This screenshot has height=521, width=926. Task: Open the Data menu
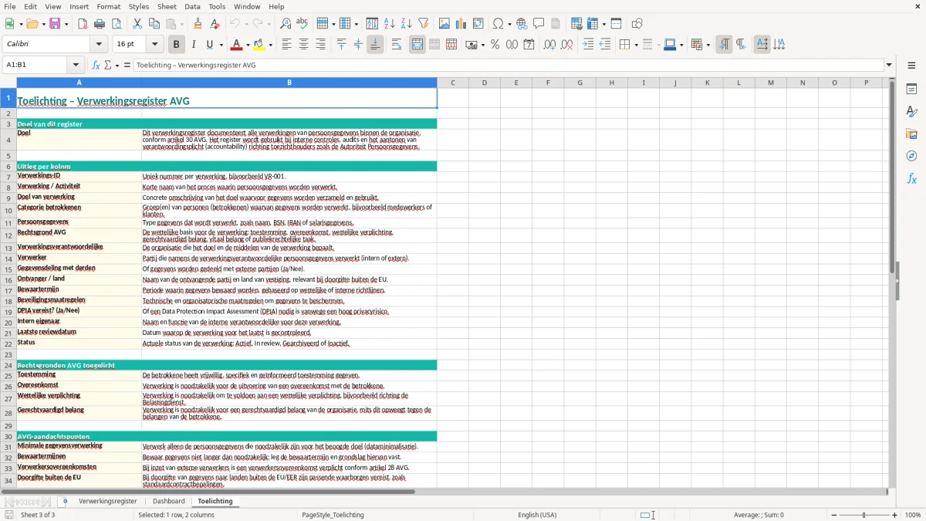192,6
